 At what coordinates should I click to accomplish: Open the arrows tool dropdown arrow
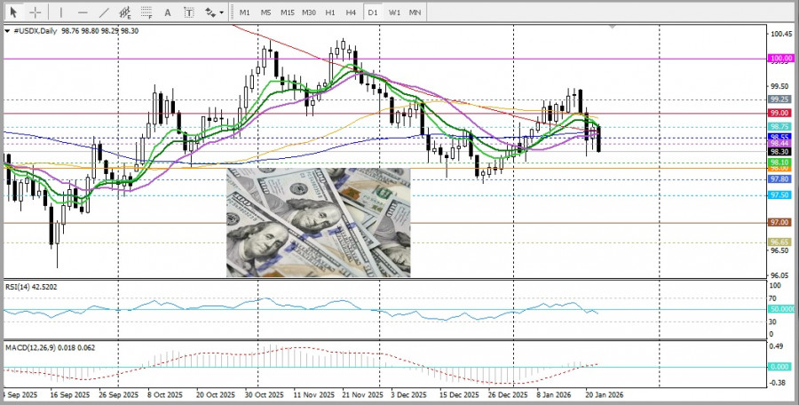coord(222,12)
